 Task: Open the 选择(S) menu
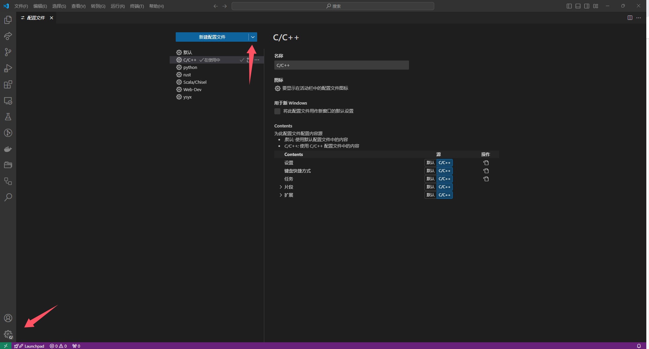pyautogui.click(x=59, y=6)
